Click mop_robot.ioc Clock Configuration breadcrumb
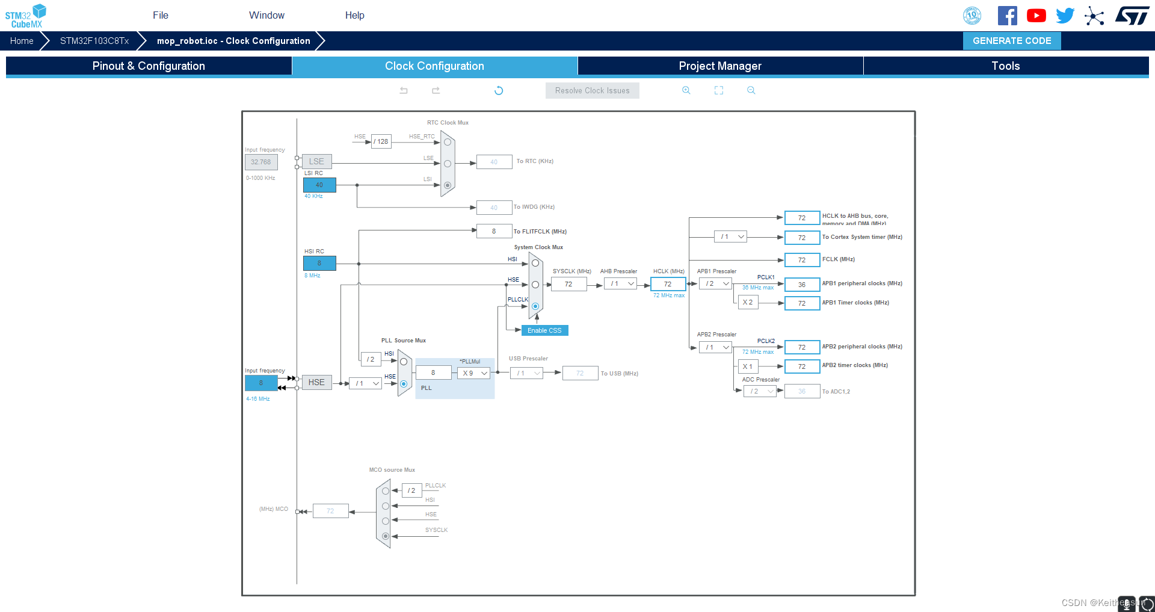Screen dimensions: 1155x612 pos(233,41)
